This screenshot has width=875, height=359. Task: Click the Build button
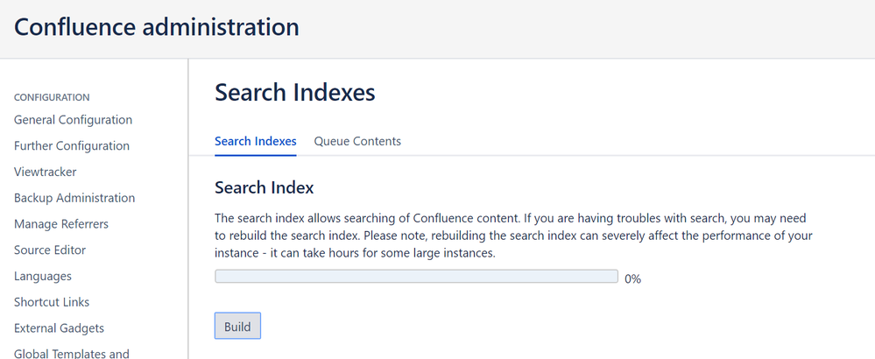[237, 326]
